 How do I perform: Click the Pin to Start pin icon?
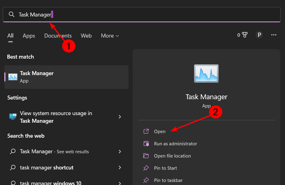point(146,168)
